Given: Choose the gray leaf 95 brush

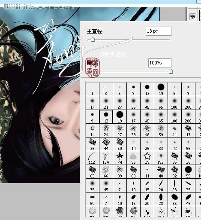Looking at the screenshot, I should tap(133, 158).
